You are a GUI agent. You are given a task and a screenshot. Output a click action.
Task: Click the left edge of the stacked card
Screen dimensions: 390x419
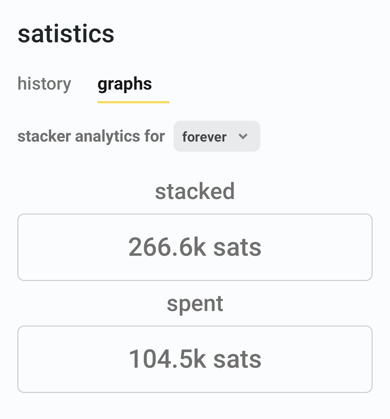[x=19, y=247]
